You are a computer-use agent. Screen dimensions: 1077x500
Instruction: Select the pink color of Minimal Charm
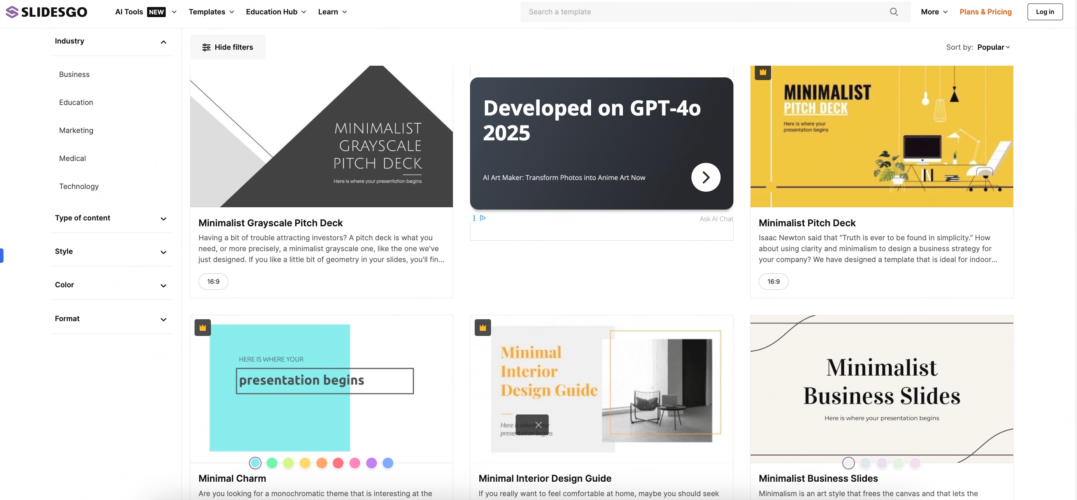[354, 463]
